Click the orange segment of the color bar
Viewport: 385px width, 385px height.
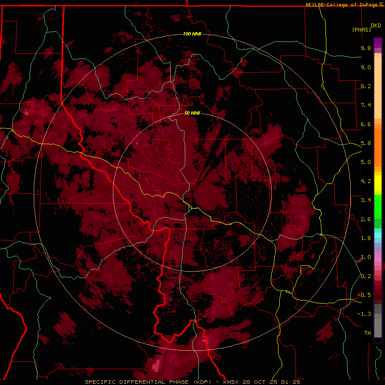pyautogui.click(x=378, y=147)
